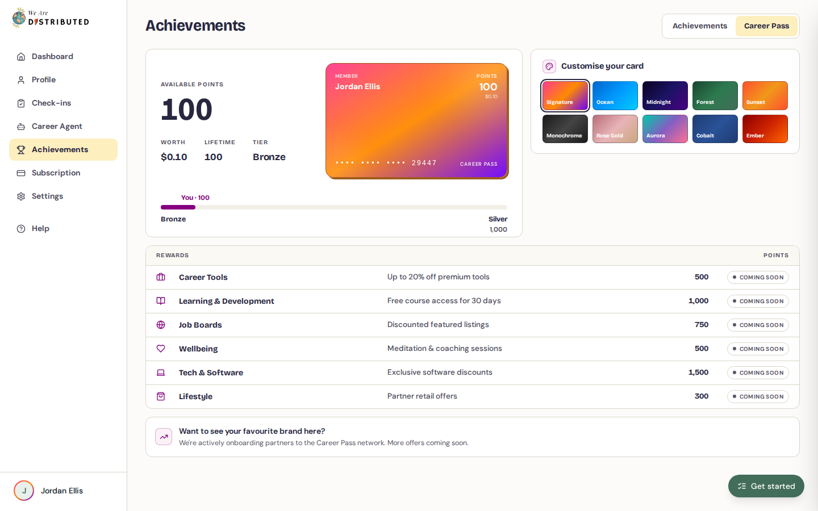The width and height of the screenshot is (818, 511).
Task: Choose the Ocean card theme swatch
Action: click(x=615, y=95)
